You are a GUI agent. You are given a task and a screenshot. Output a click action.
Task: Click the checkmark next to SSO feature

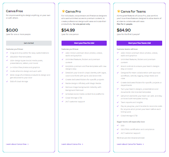click(x=118, y=125)
